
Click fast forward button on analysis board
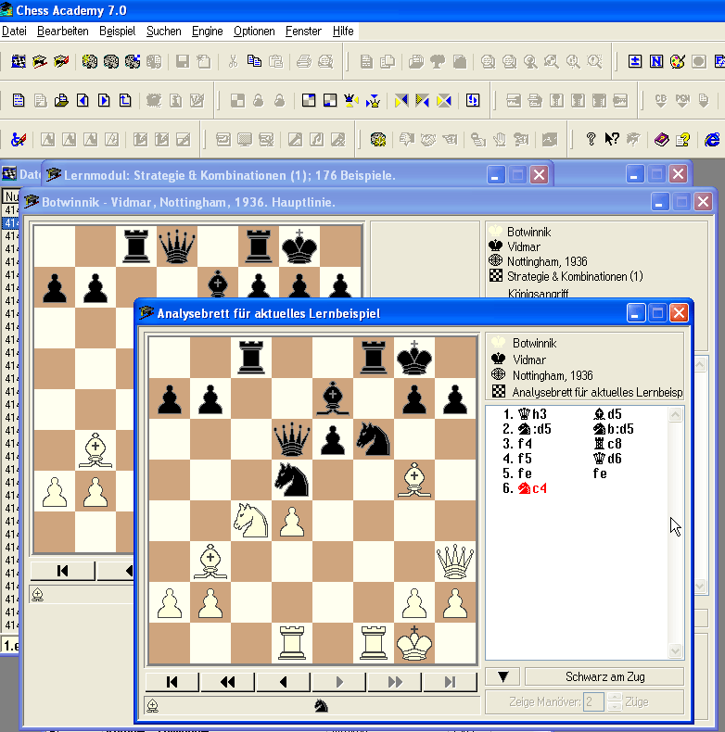(395, 682)
